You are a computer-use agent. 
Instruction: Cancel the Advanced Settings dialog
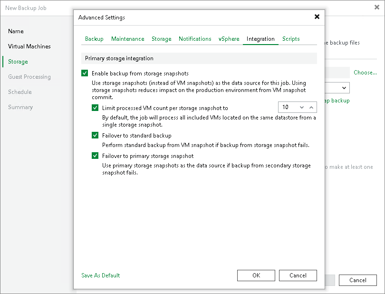pos(298,276)
